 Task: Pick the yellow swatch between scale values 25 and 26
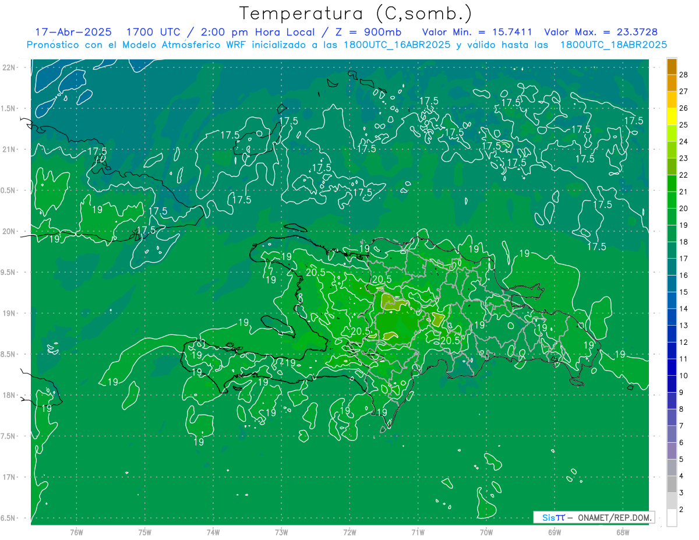[x=672, y=117]
